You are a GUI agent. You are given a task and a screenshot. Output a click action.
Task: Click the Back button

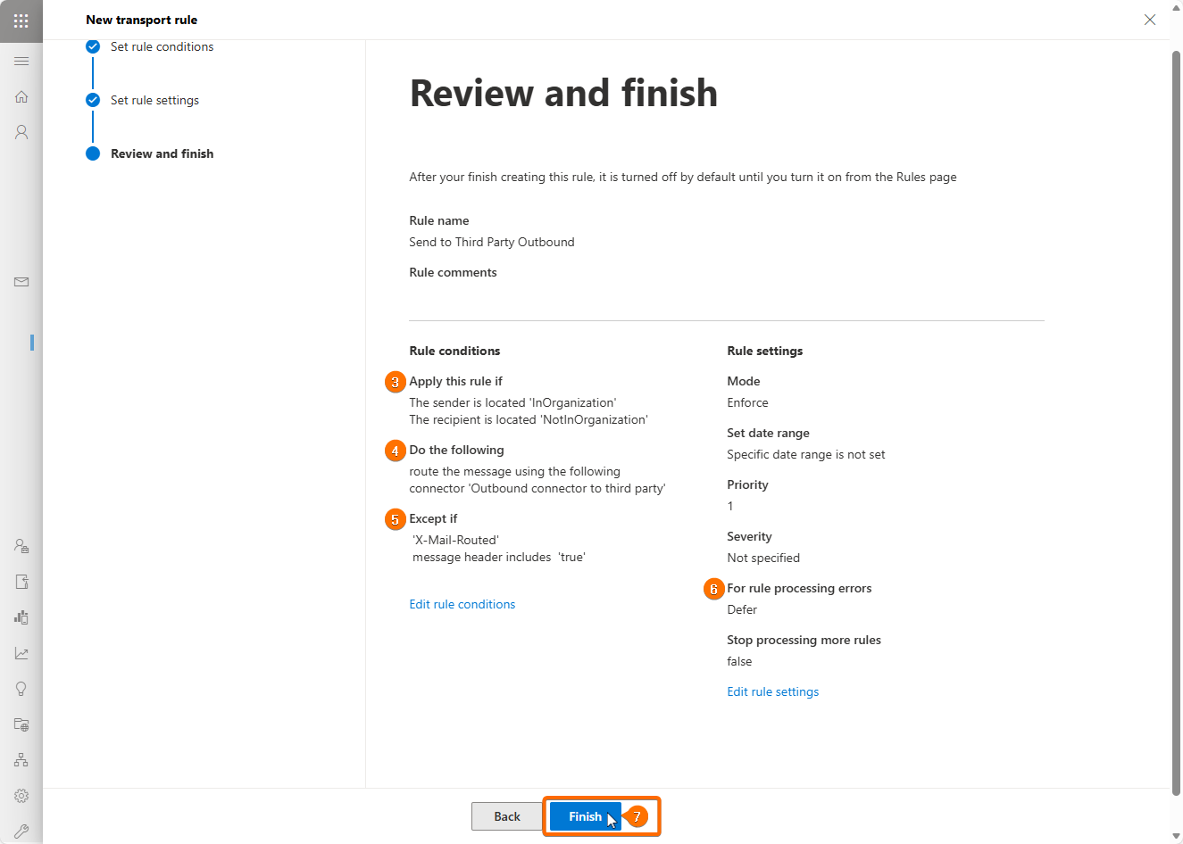point(507,816)
